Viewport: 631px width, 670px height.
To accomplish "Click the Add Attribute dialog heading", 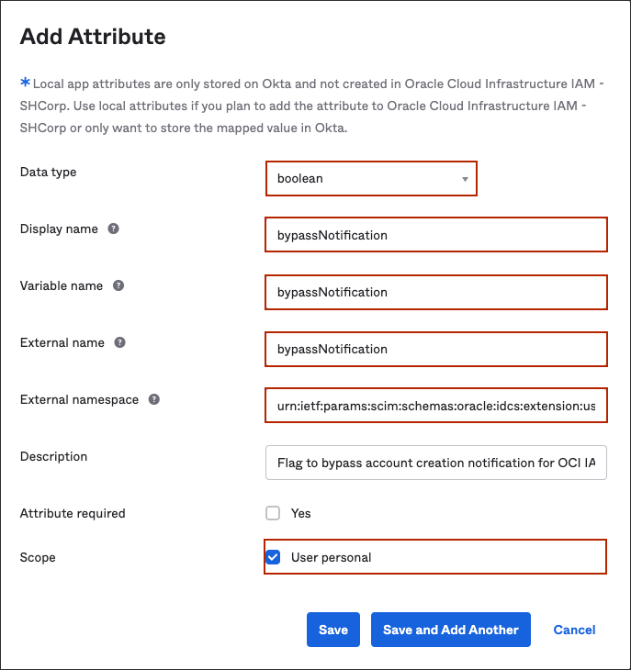I will [93, 37].
